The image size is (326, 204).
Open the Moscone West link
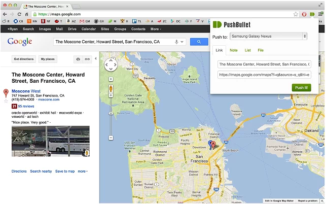26,91
